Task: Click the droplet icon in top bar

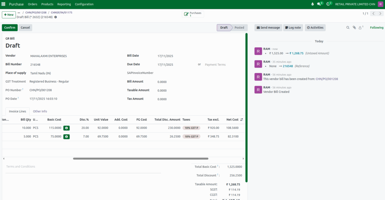Action: [x=312, y=4]
